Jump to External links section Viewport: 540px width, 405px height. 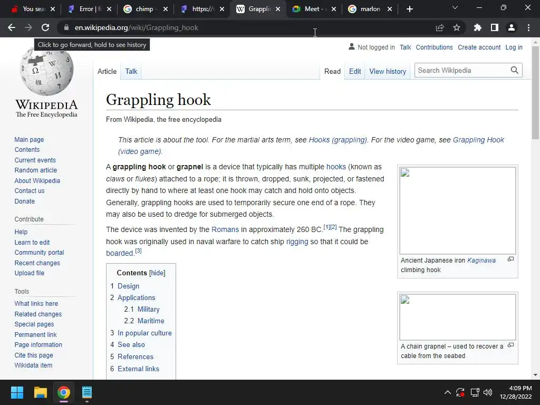(139, 369)
